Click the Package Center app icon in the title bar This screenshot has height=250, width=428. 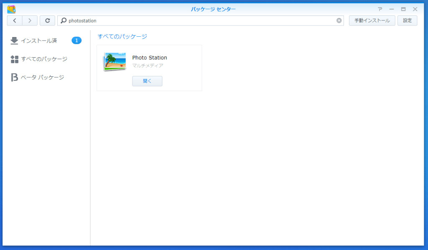11,9
